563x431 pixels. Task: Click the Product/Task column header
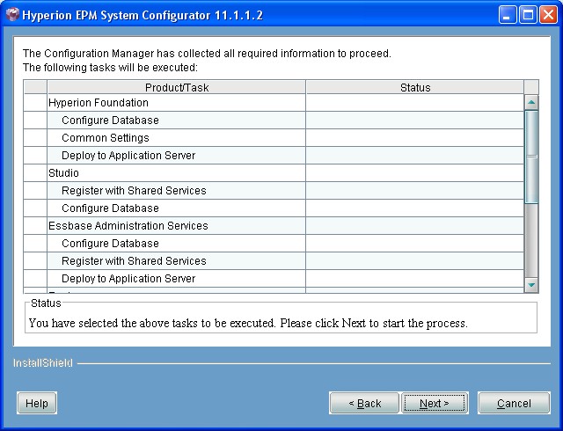[176, 87]
